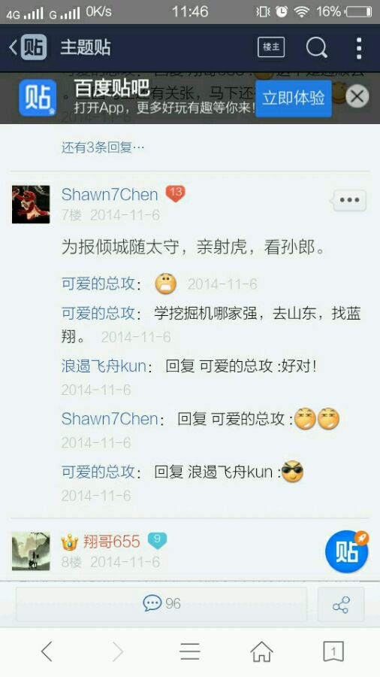View Shawn7Chen's avatar picture
380x677 pixels.
pos(31,204)
